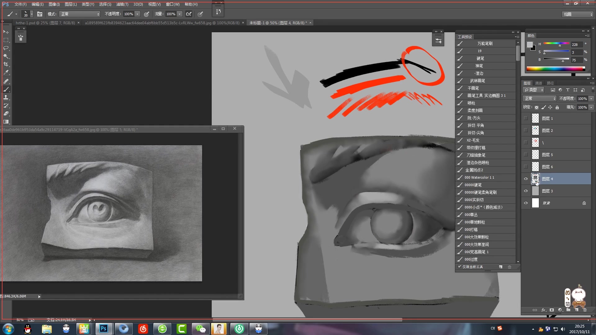Viewport: 596px width, 335px height.
Task: Filter layers by adjustment layer icon
Action: [560, 90]
